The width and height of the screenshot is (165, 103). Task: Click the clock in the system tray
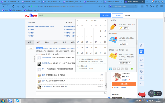point(159,101)
